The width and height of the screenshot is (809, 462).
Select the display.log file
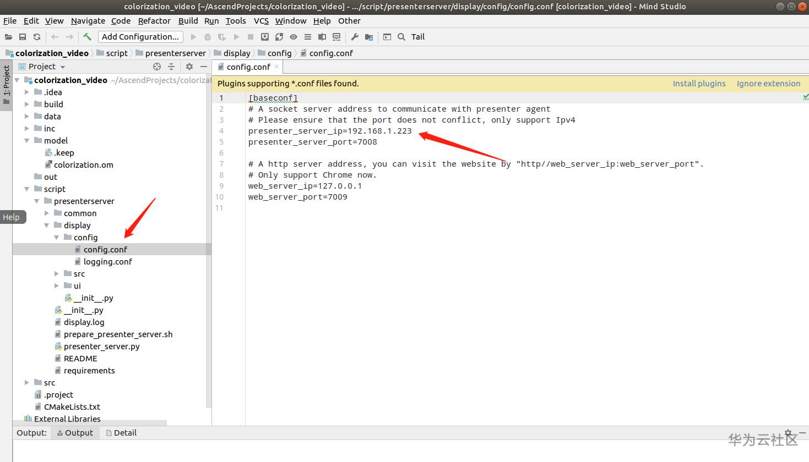point(84,322)
